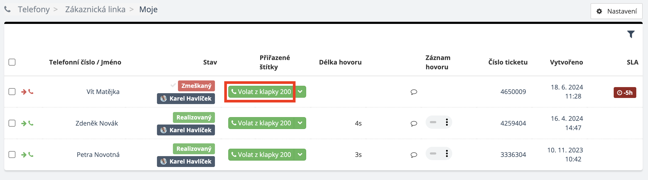Tick the select-all checkbox in table header

click(x=12, y=62)
